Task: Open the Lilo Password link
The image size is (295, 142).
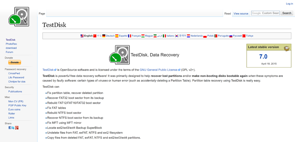Action: (x=16, y=78)
